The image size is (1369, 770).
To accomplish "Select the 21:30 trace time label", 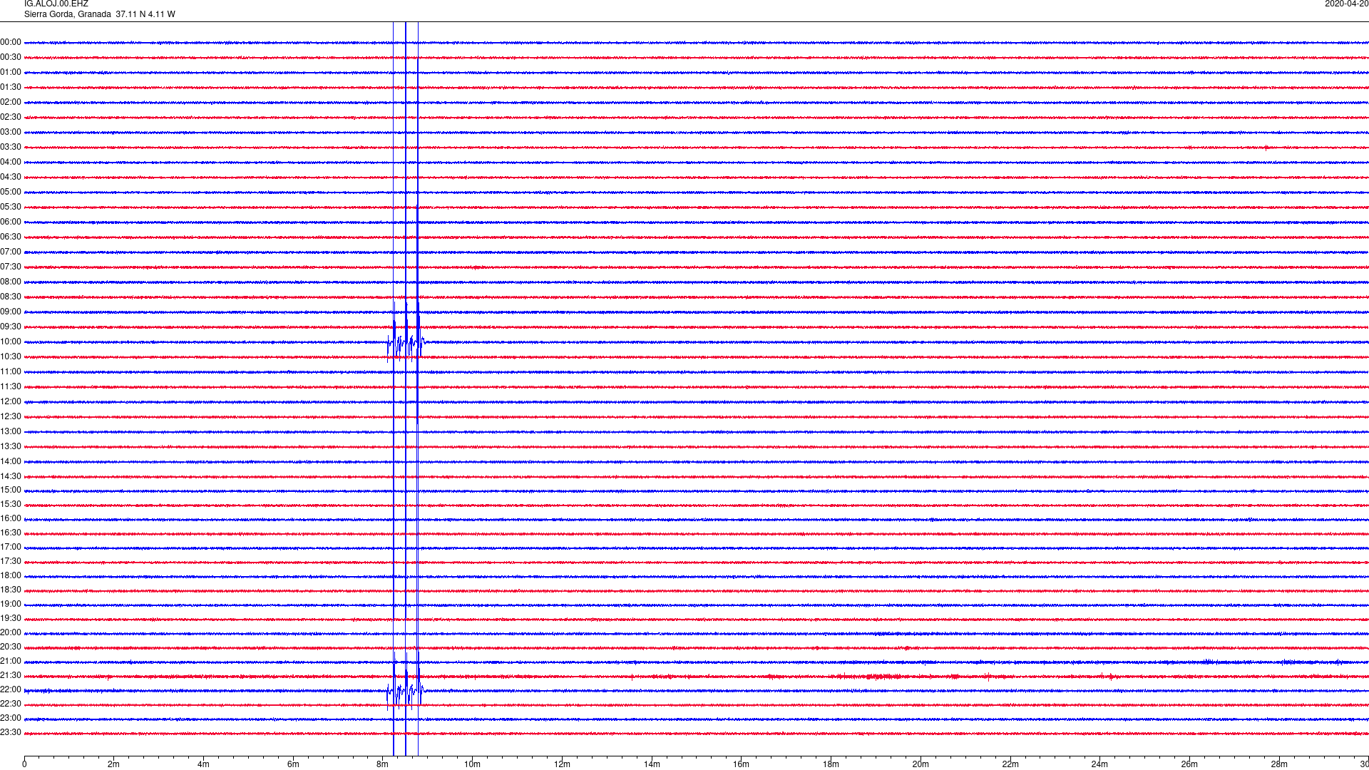I will (x=11, y=676).
